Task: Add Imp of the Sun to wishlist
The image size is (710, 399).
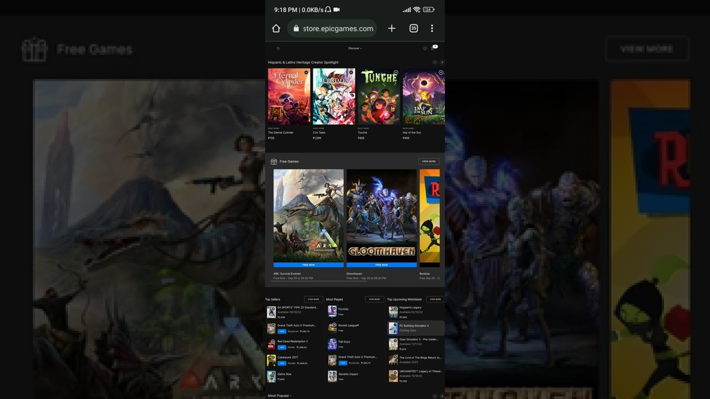Action: [441, 73]
